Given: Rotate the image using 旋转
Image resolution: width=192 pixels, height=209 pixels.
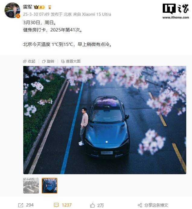Looking at the screenshot, I should pos(48,61).
